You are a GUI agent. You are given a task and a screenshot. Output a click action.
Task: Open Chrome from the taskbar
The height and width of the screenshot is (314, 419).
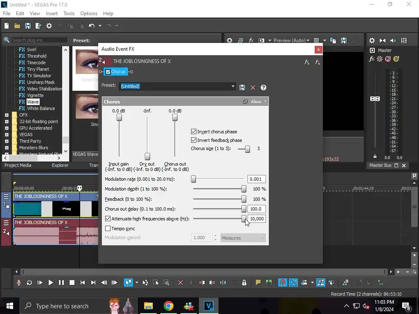169,306
